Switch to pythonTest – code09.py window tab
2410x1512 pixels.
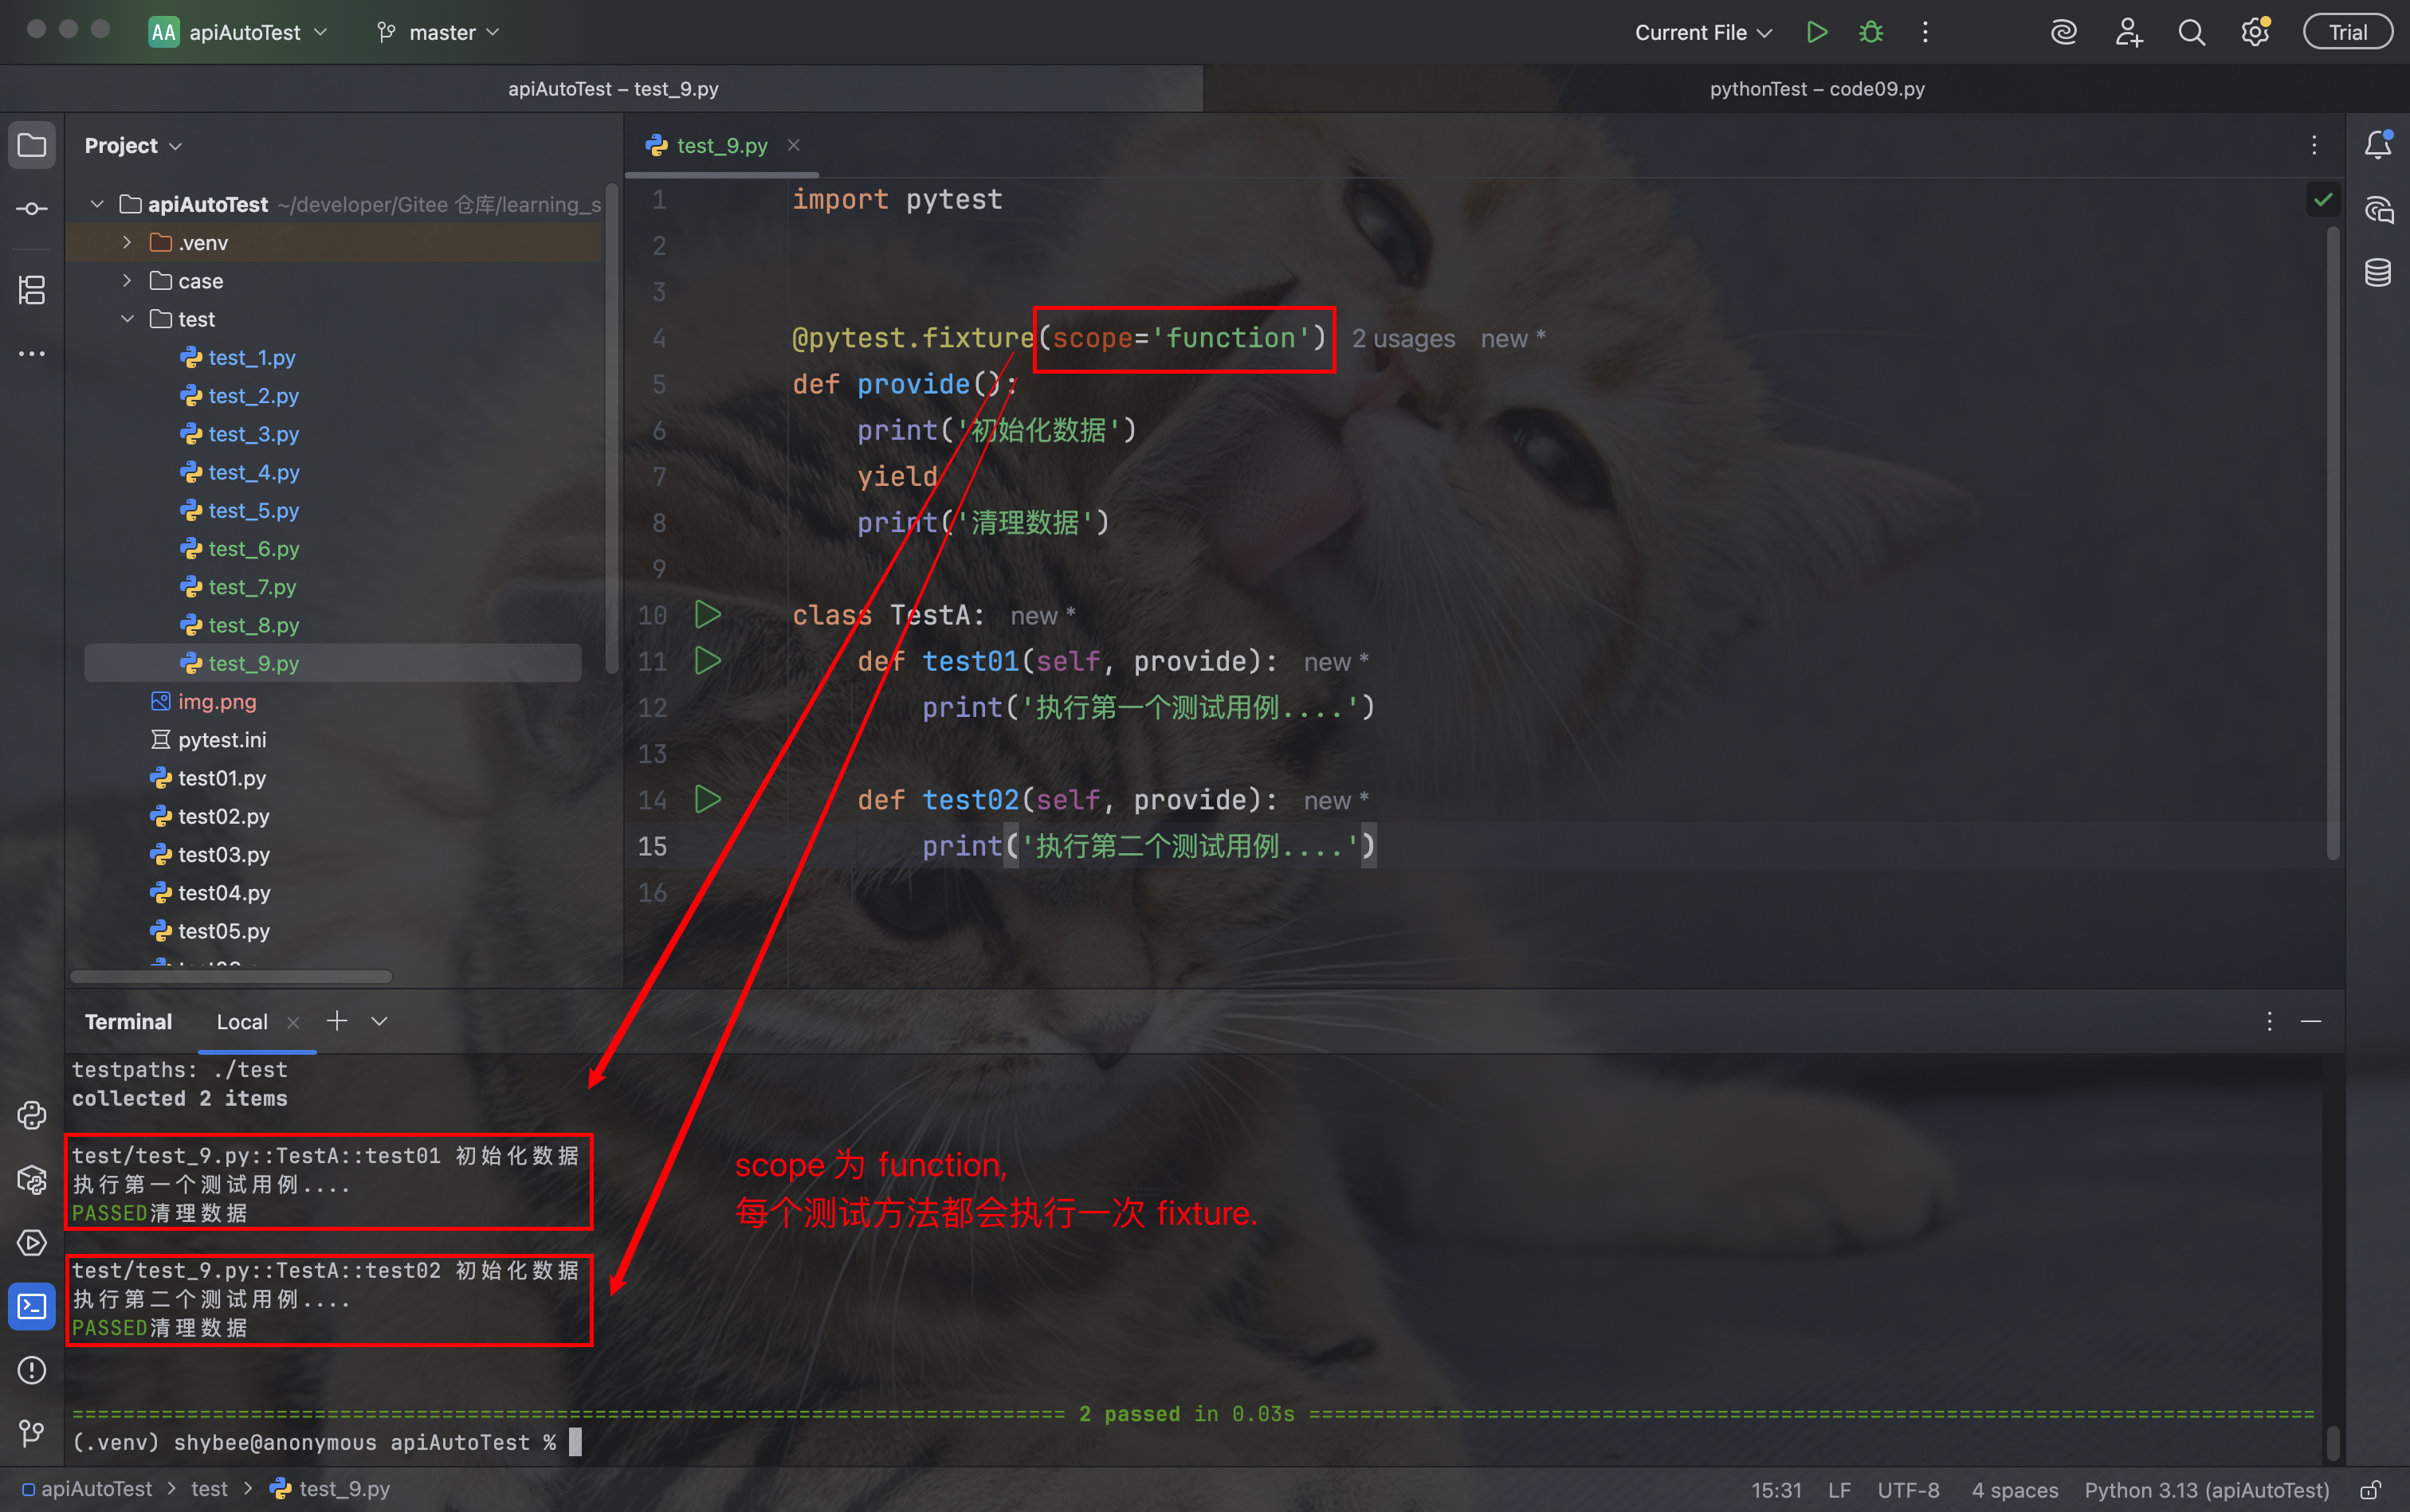tap(1815, 89)
